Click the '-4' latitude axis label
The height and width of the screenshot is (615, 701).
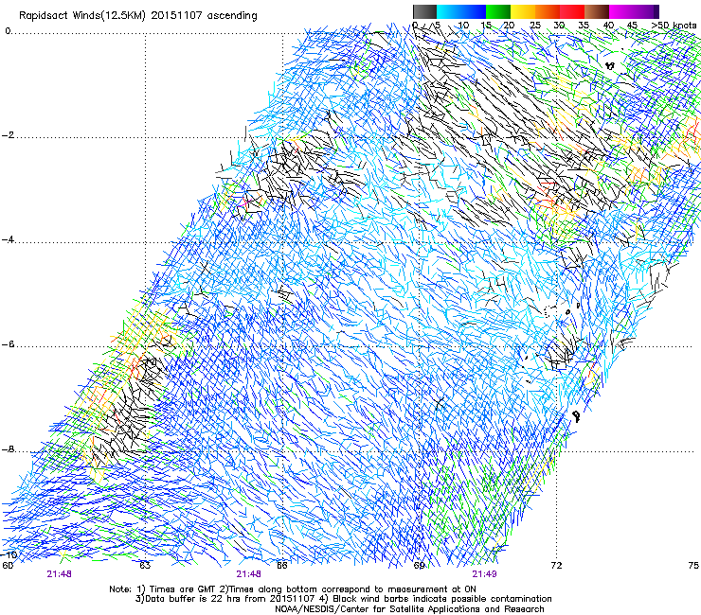click(x=8, y=239)
